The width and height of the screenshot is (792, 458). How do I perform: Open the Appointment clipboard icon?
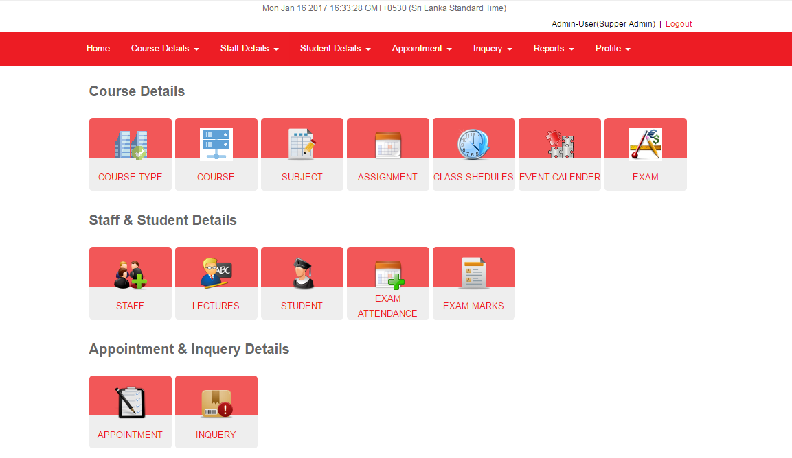coord(131,402)
